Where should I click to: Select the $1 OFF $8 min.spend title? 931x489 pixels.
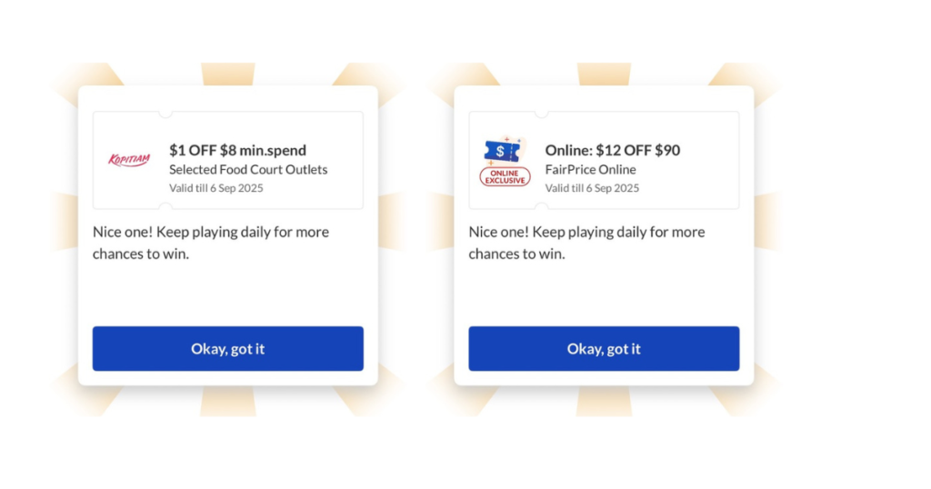(x=237, y=150)
